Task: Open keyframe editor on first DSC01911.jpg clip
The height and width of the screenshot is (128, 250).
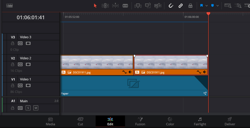Action: (x=130, y=72)
